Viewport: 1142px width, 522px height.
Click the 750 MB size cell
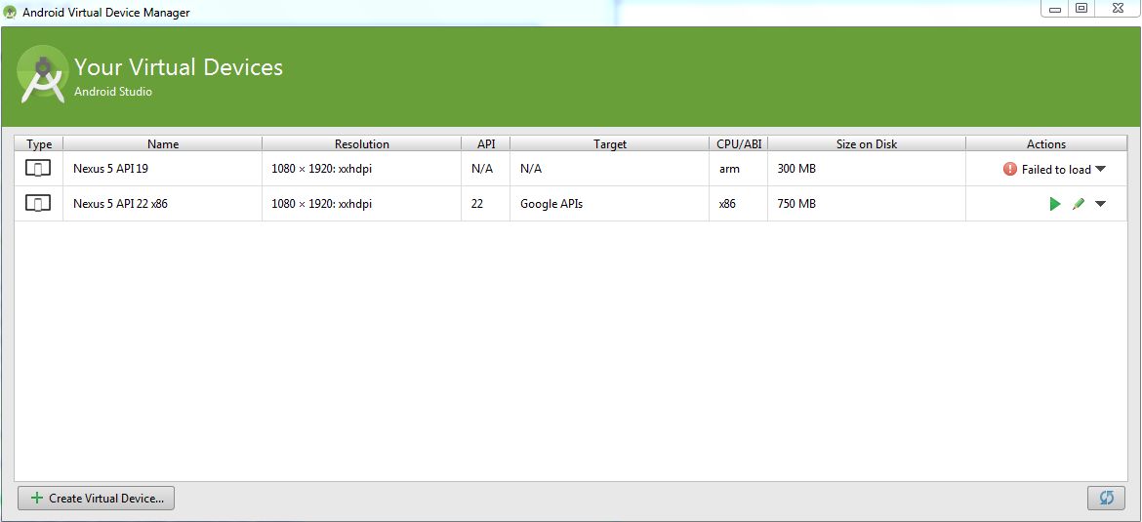coord(867,204)
